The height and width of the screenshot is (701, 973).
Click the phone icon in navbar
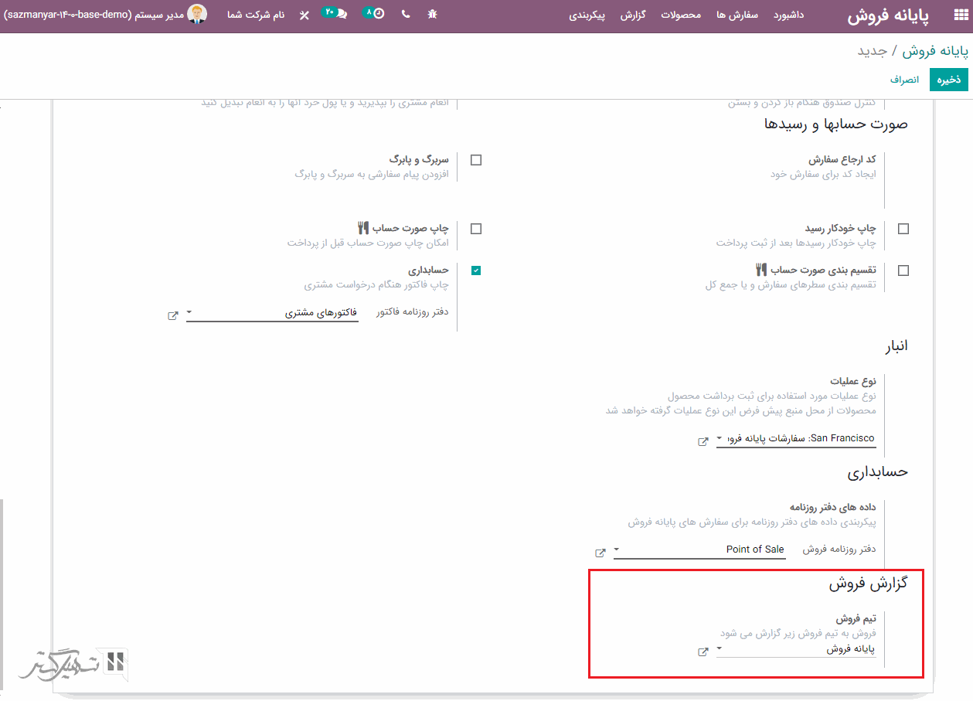pos(406,15)
